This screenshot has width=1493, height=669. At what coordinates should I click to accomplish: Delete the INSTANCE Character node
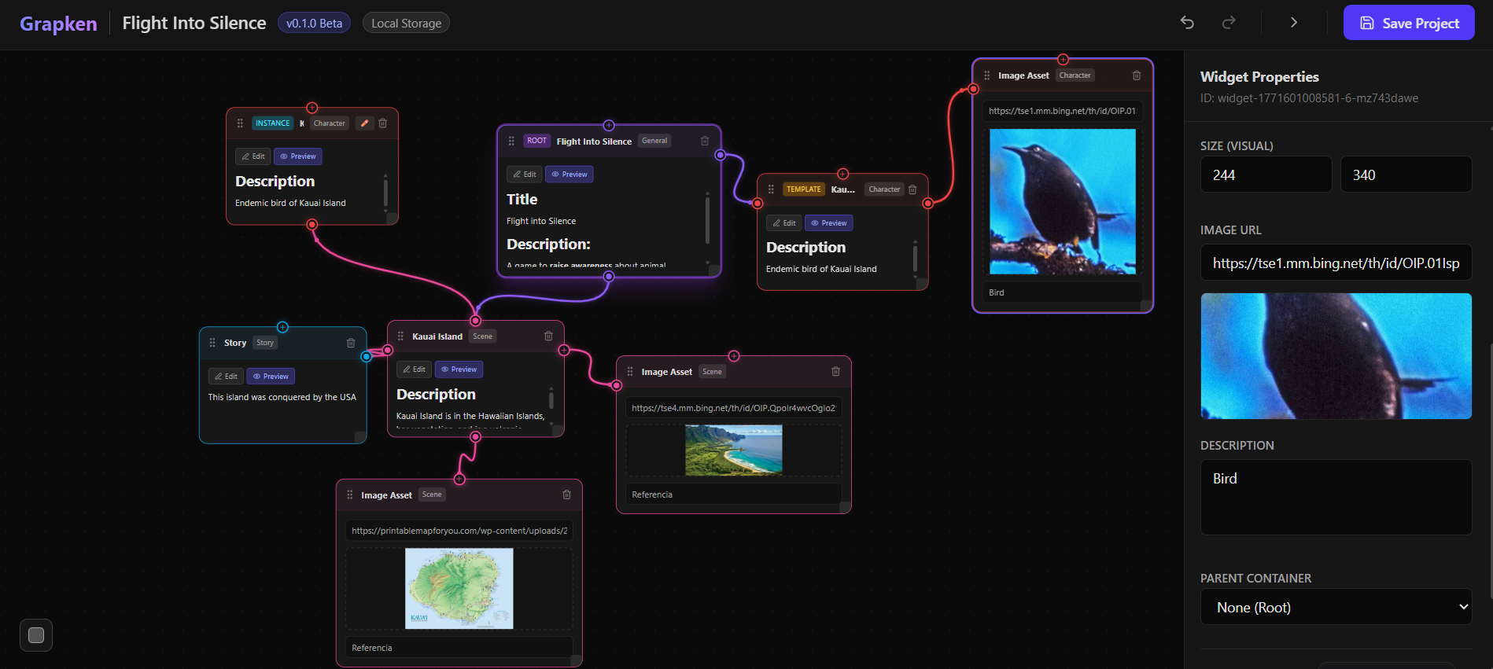[382, 123]
